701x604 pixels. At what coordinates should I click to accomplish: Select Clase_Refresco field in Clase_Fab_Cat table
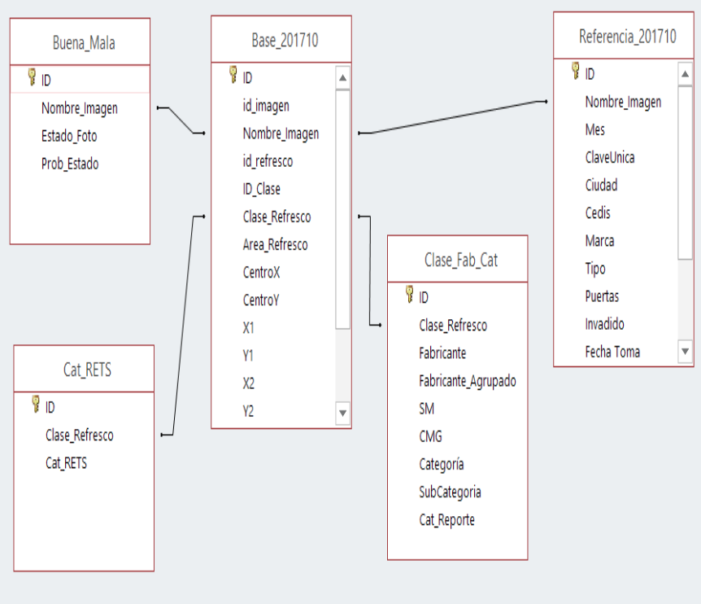tap(453, 326)
